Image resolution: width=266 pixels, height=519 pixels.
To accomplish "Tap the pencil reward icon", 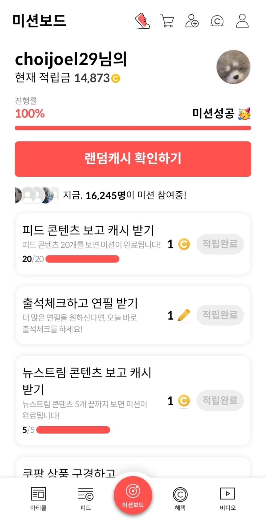I will click(184, 315).
